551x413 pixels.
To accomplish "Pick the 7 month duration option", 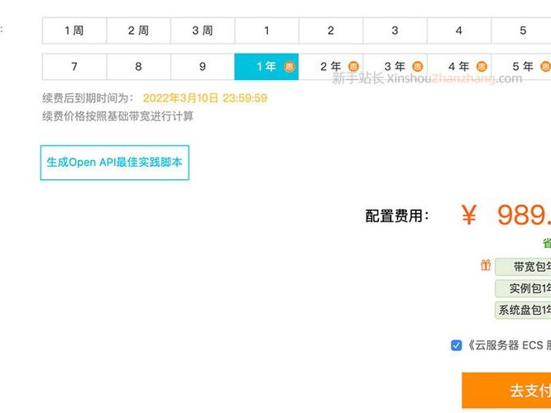I will pos(74,67).
